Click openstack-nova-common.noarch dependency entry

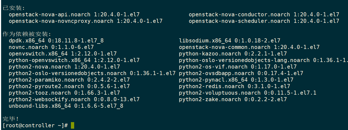tap(249, 47)
